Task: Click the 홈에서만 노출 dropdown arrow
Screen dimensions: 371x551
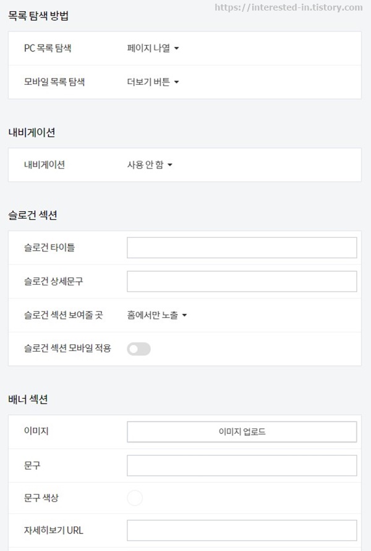Action: [184, 314]
